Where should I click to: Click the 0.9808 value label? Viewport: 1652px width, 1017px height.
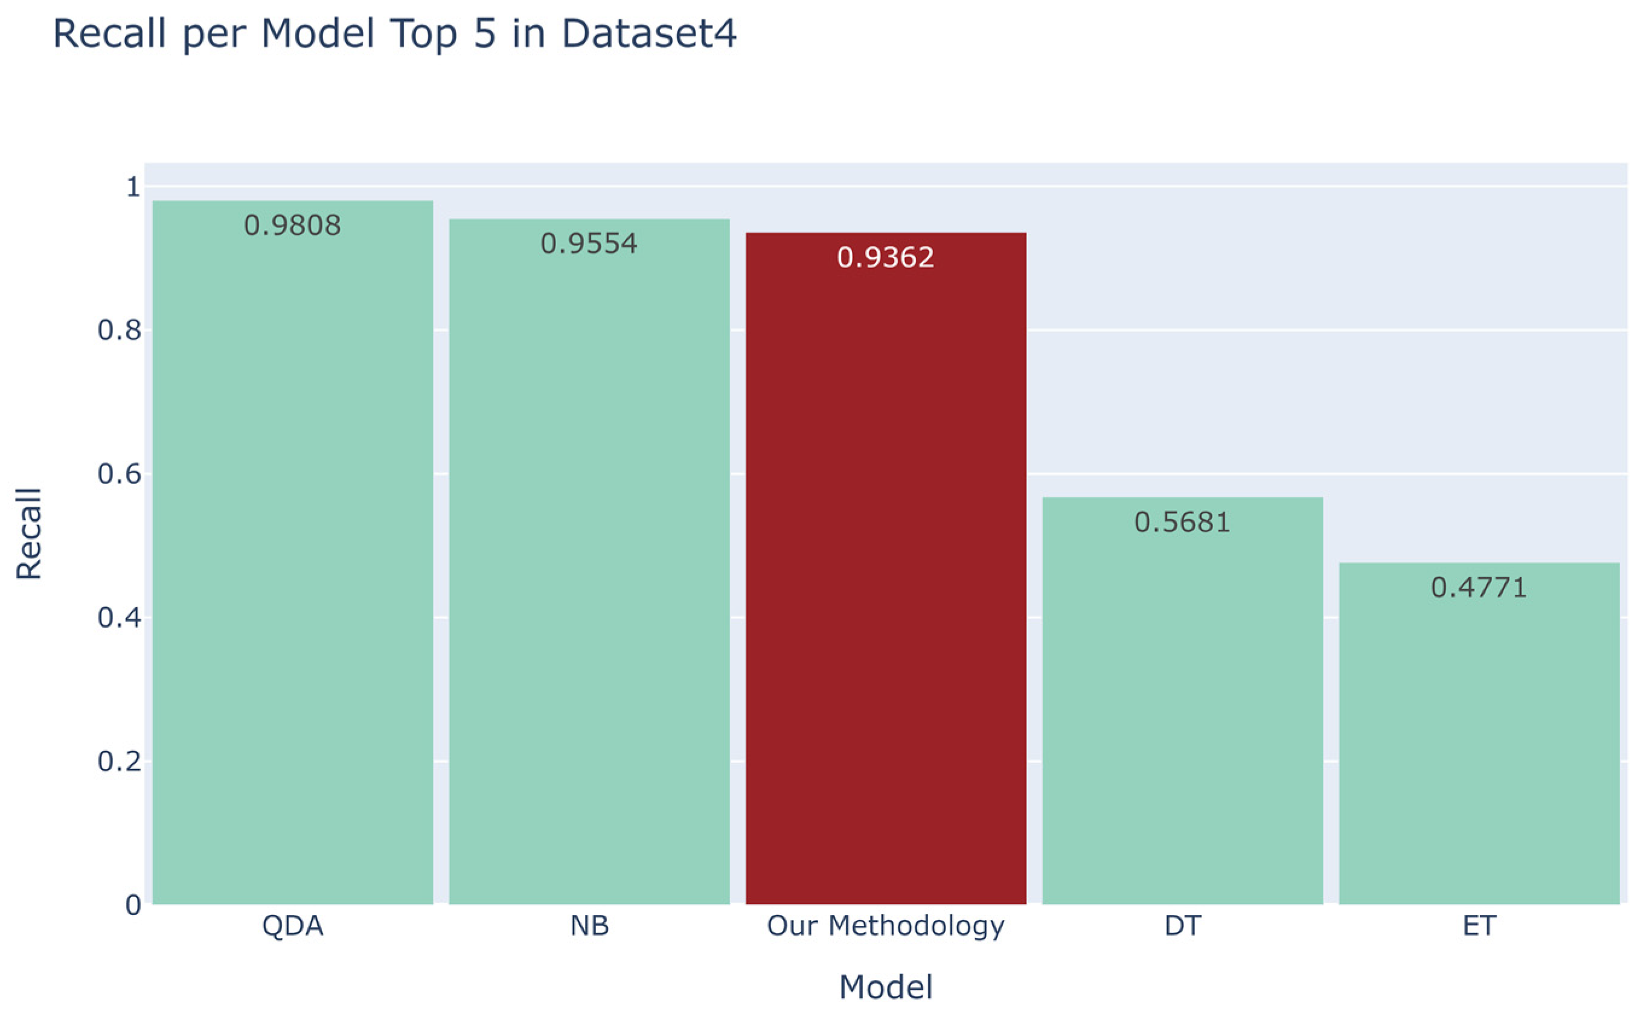(292, 225)
